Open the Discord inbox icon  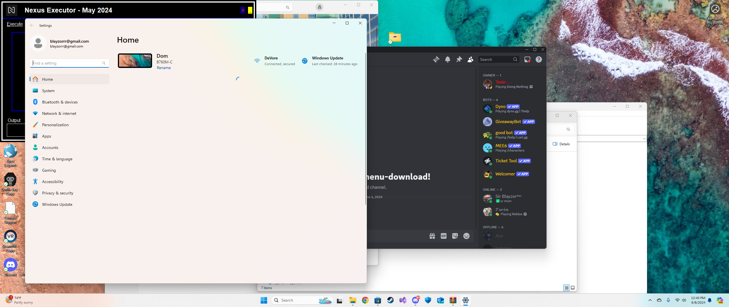click(527, 59)
